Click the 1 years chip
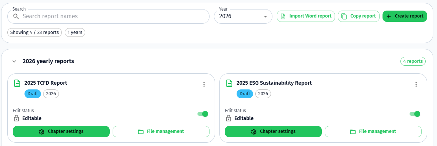This screenshot has height=146, width=437. [x=75, y=32]
